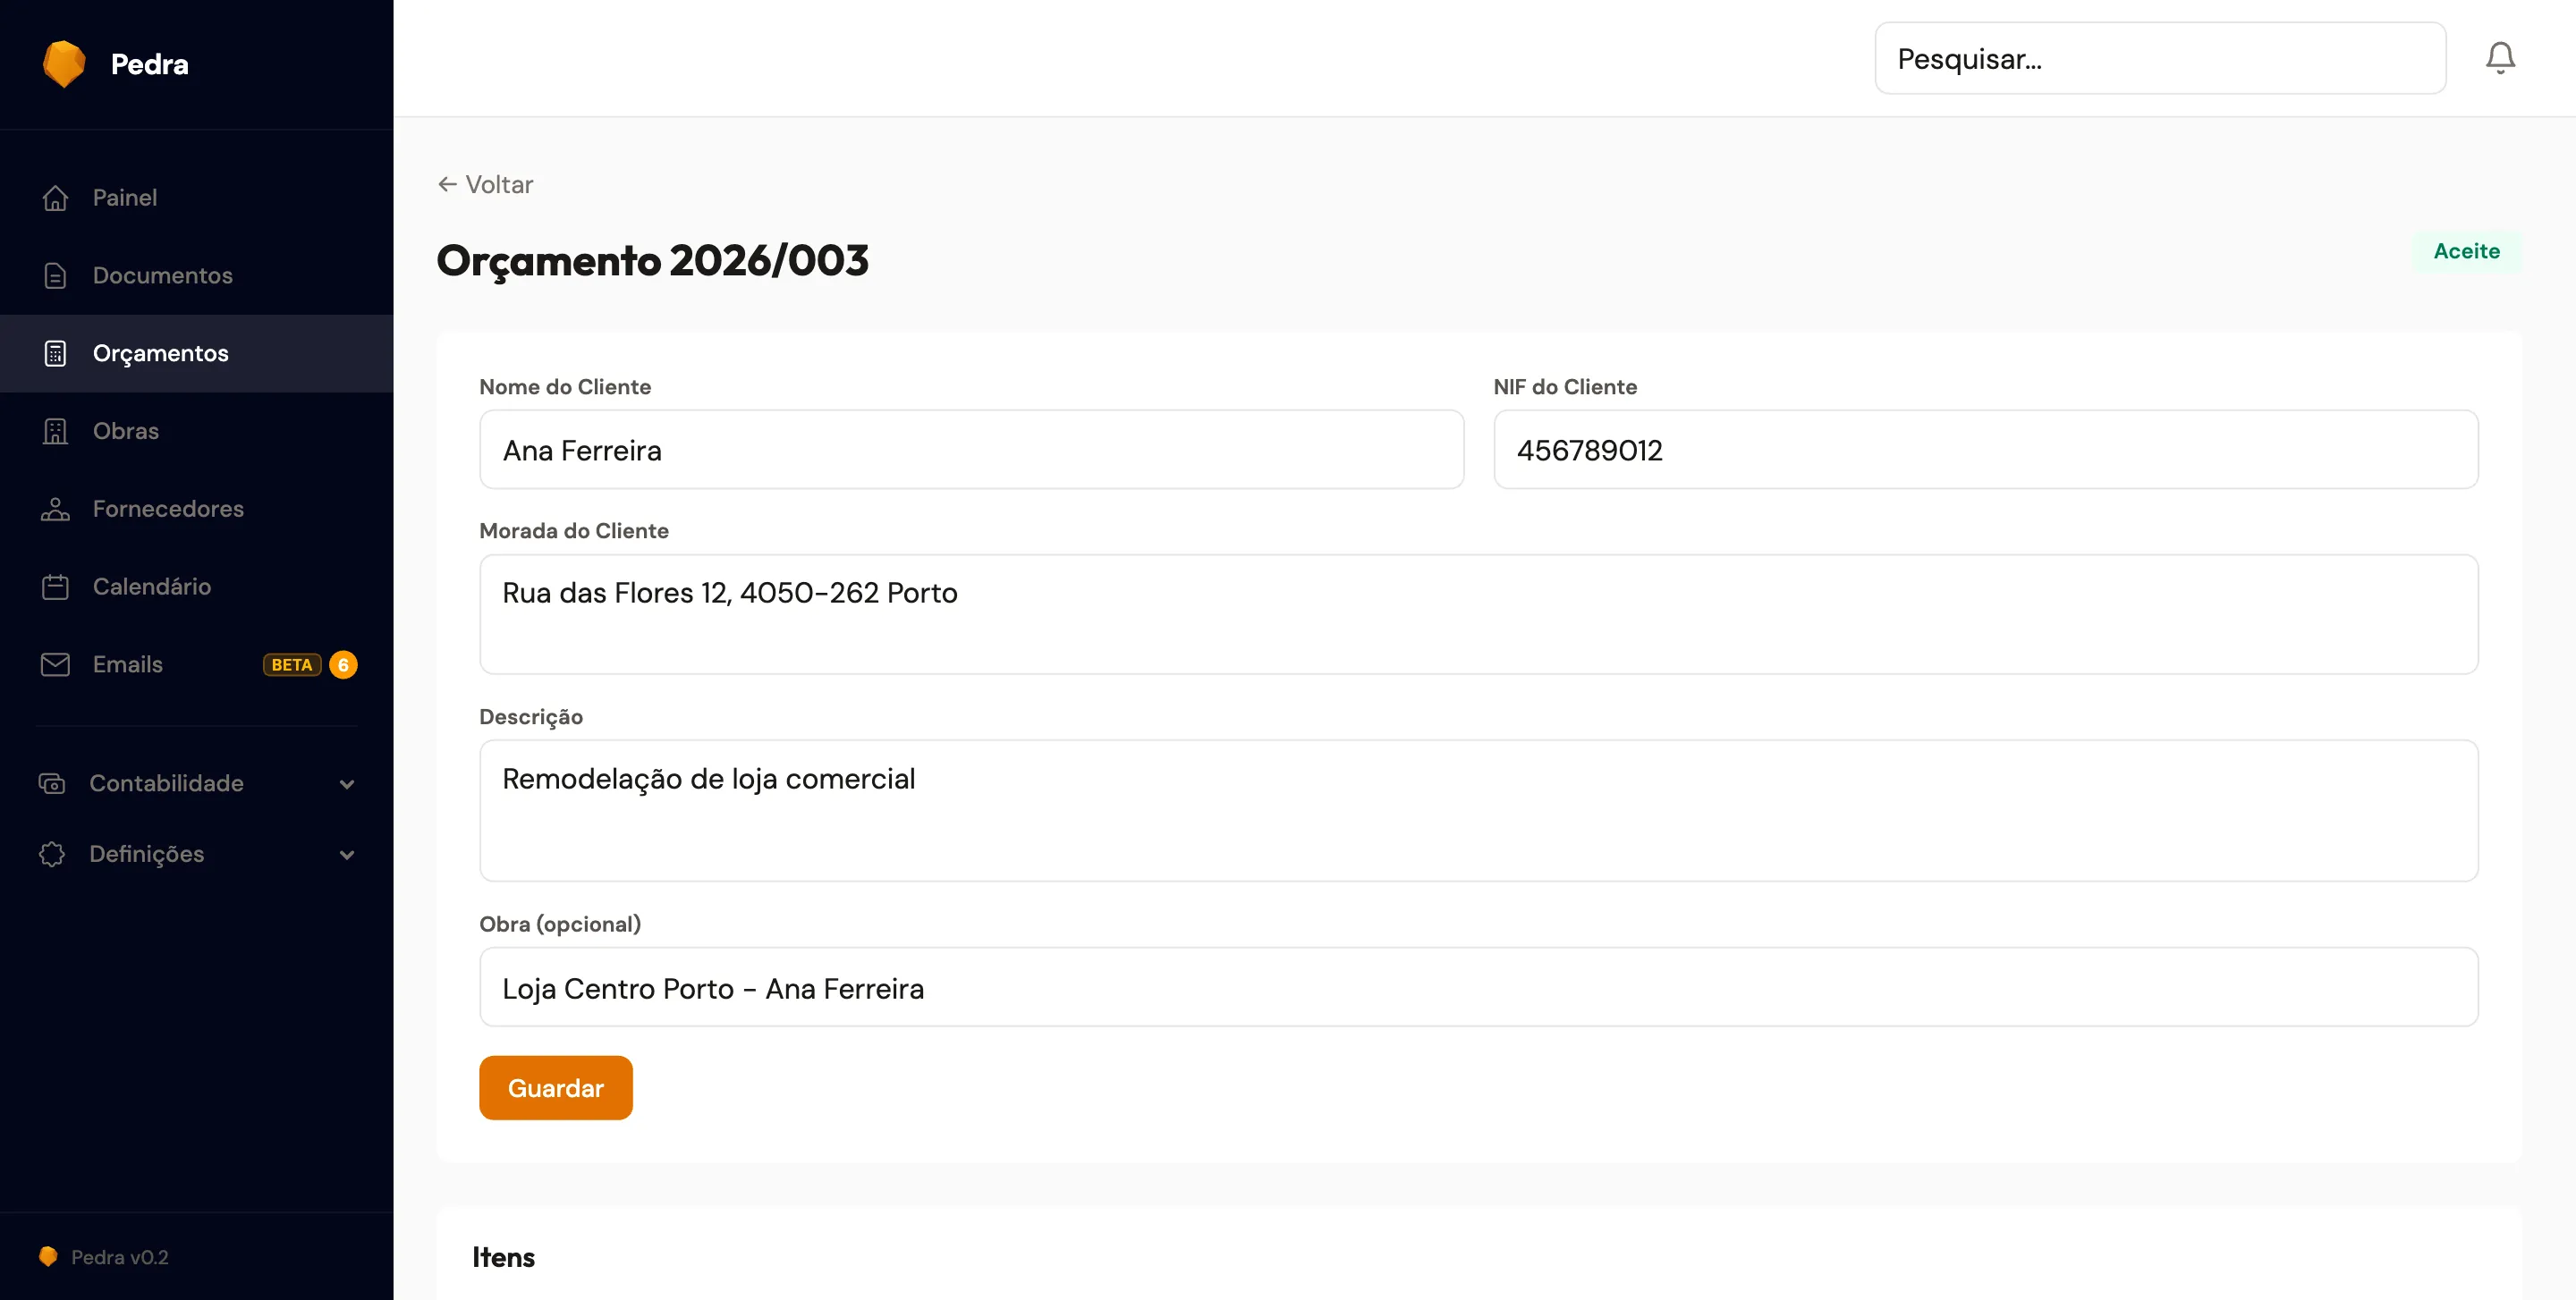The image size is (2576, 1300).
Task: Expand the Contabilidade submenu chevron
Action: (347, 784)
